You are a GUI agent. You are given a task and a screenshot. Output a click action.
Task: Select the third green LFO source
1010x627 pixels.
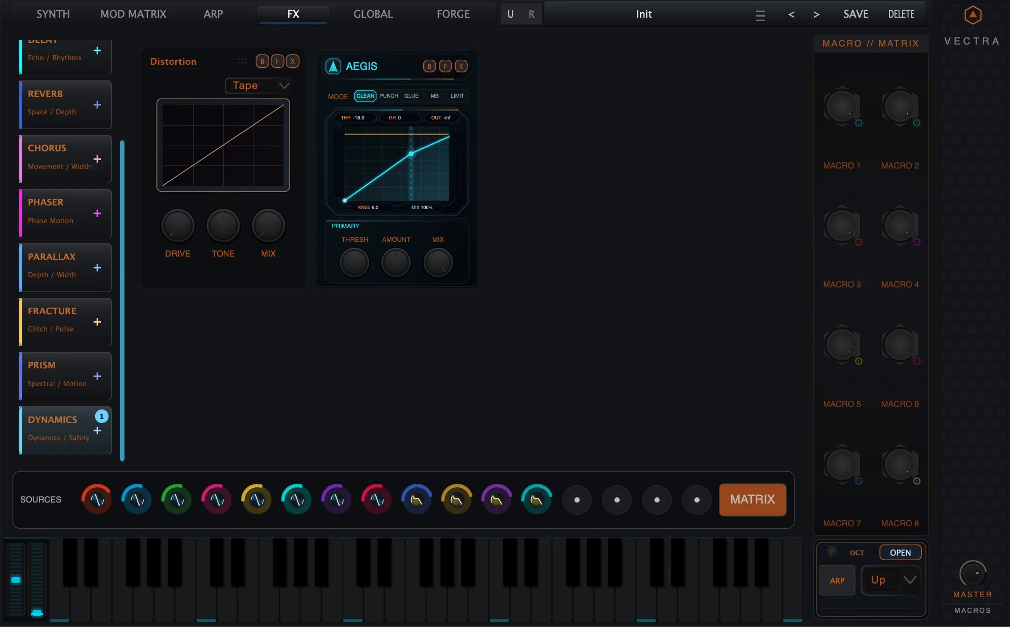177,499
